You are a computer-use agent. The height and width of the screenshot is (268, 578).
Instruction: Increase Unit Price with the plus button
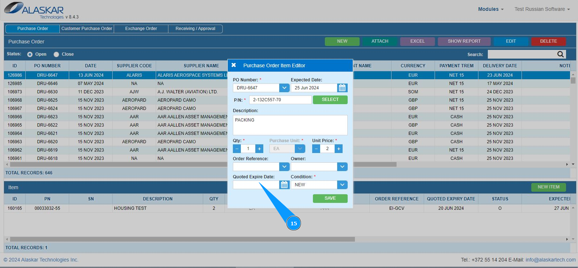(x=339, y=149)
